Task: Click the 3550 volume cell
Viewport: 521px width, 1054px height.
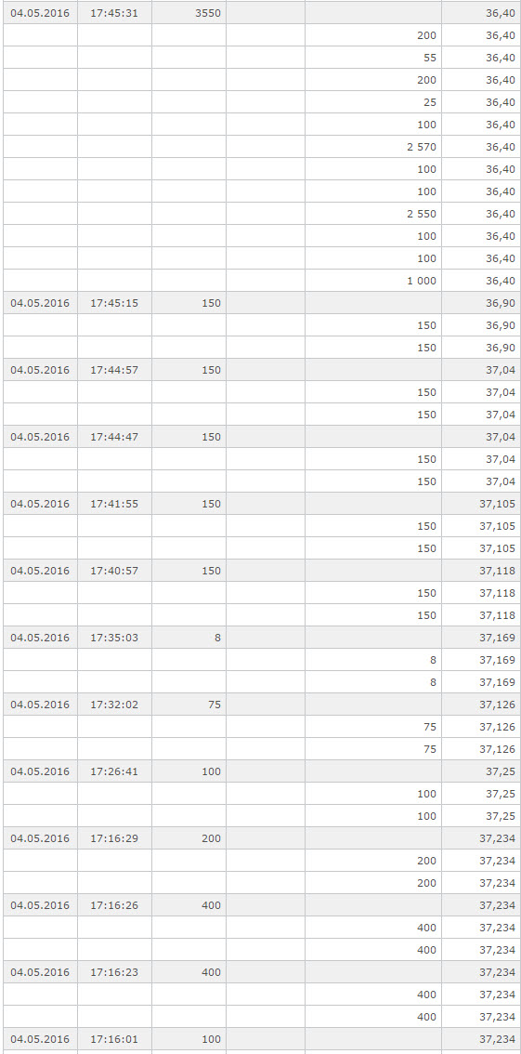Action: [189, 13]
